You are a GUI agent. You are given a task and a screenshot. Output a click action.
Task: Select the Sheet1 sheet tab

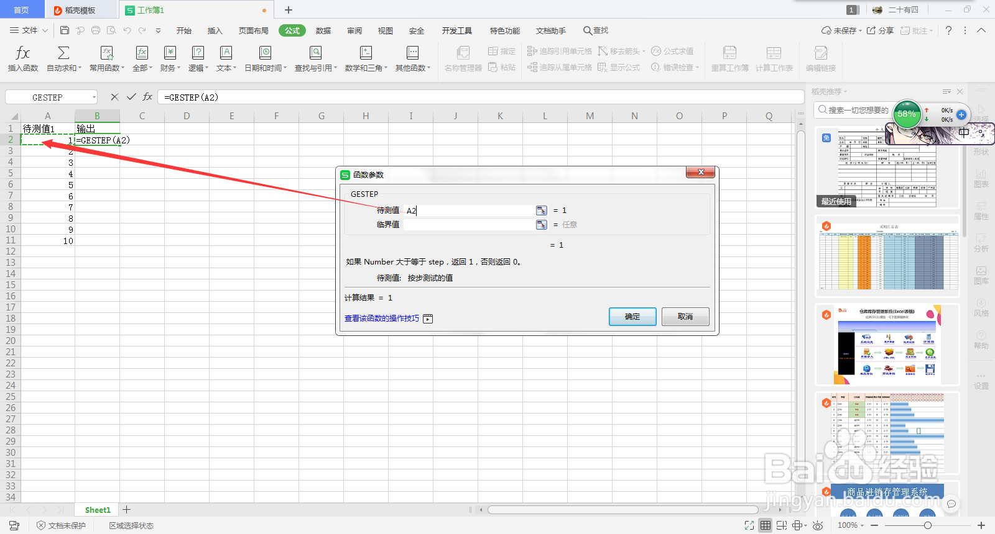pyautogui.click(x=98, y=510)
